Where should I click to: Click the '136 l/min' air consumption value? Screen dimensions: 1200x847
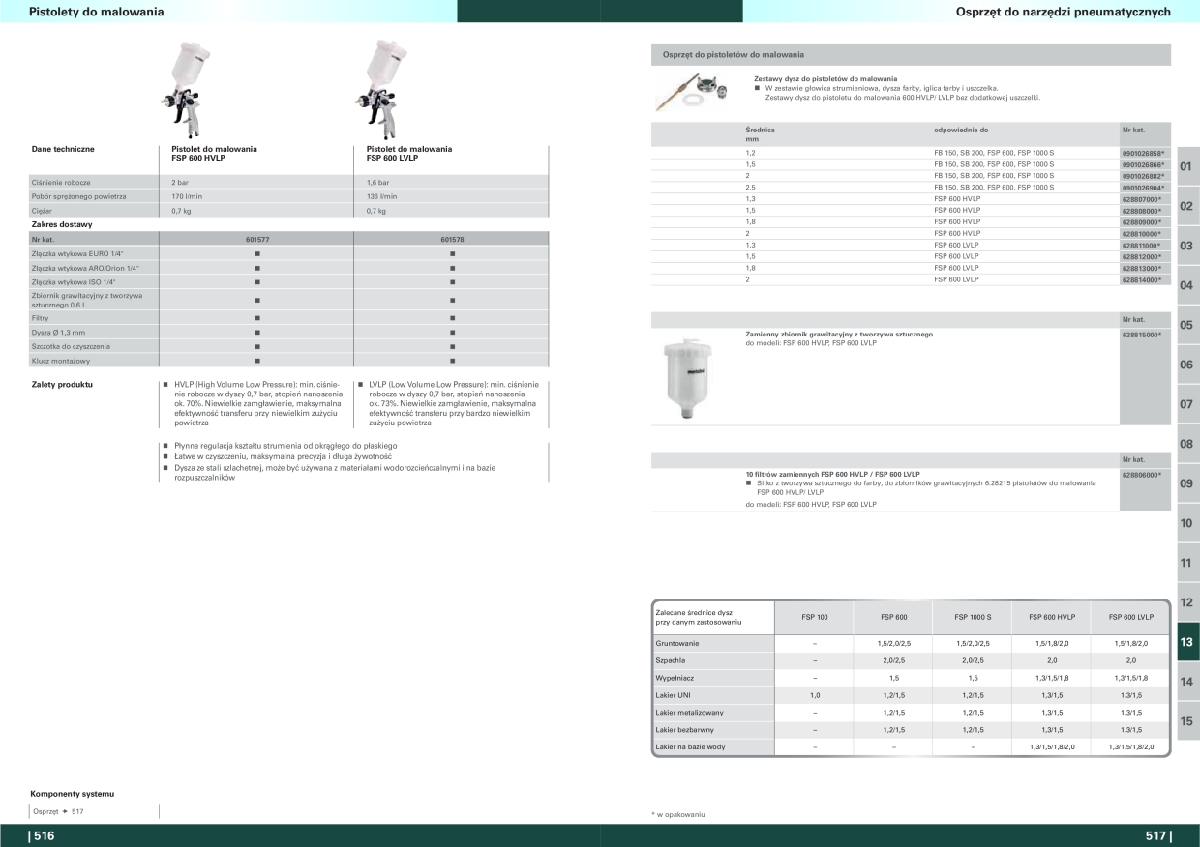pyautogui.click(x=381, y=196)
